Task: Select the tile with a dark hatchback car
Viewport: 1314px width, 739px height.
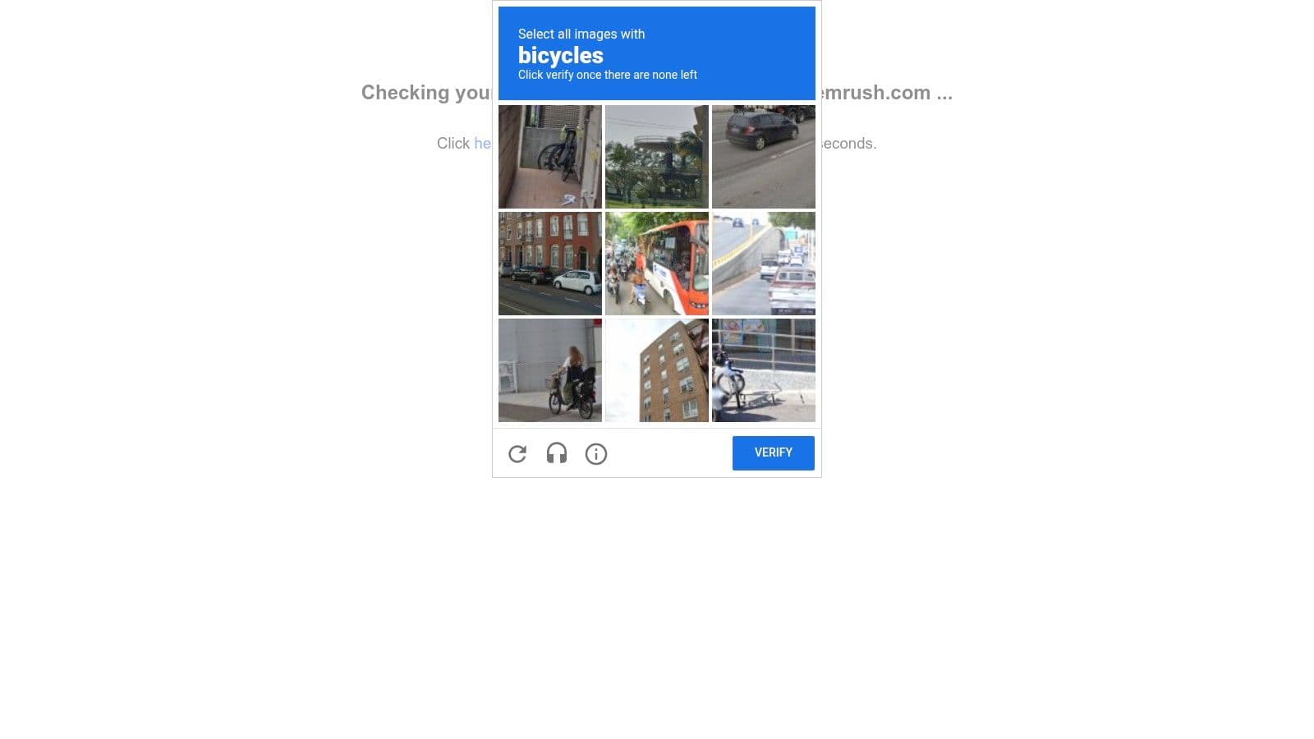Action: (x=764, y=157)
